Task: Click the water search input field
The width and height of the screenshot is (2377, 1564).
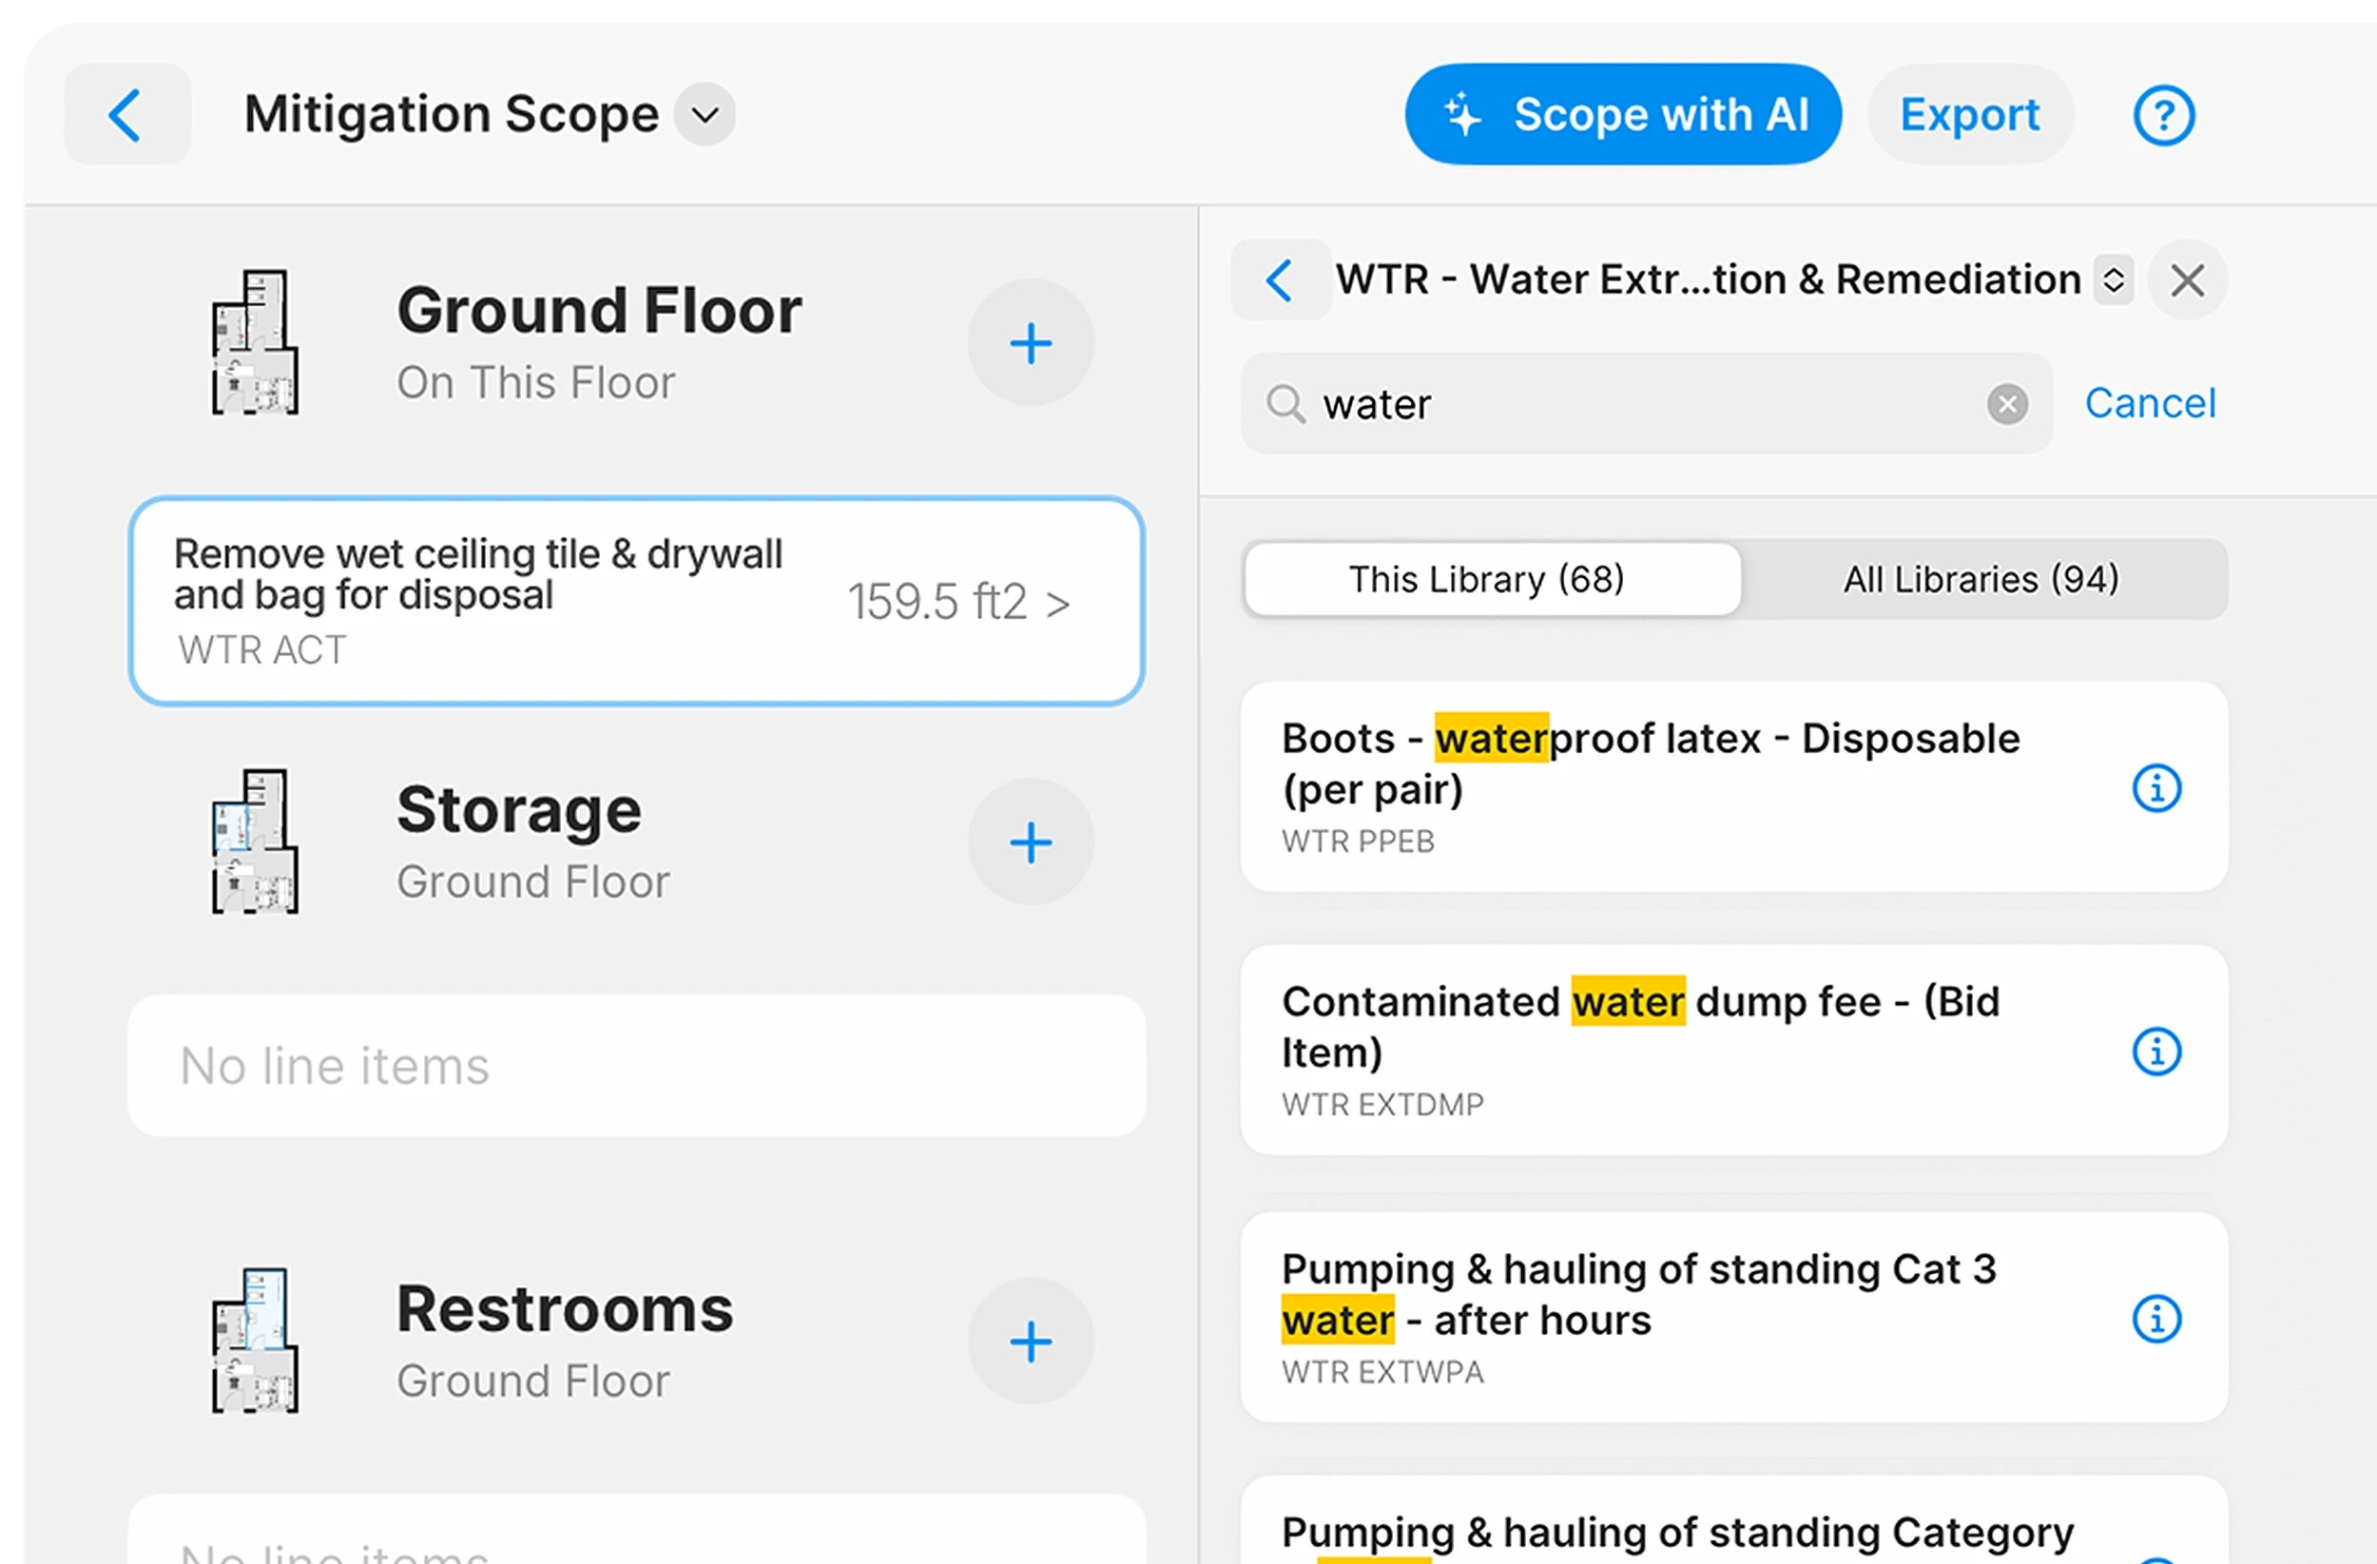Action: 1638,404
